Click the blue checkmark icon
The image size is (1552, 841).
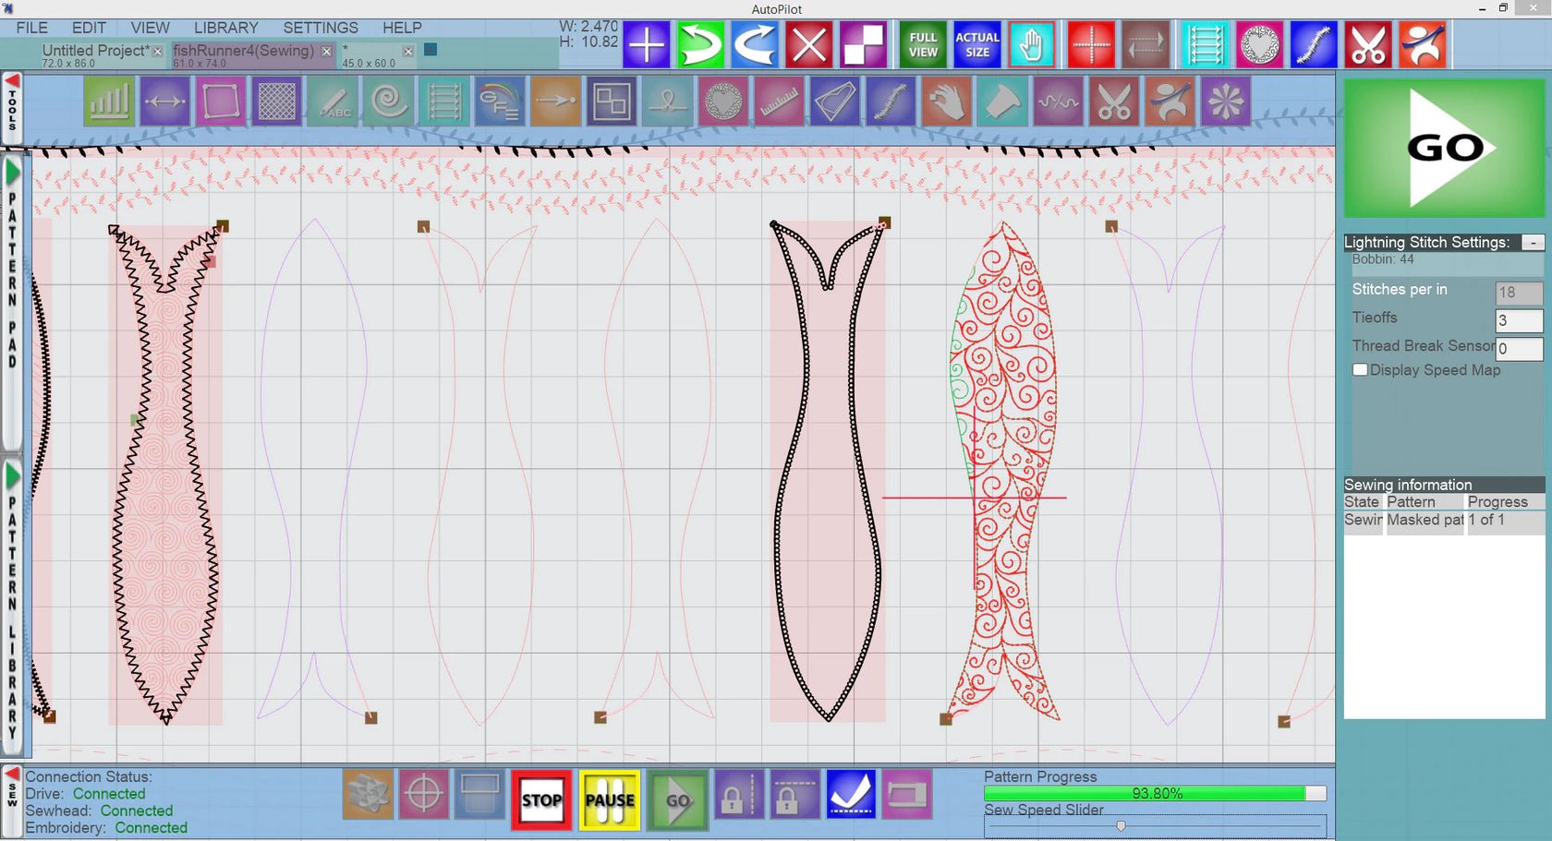click(851, 795)
